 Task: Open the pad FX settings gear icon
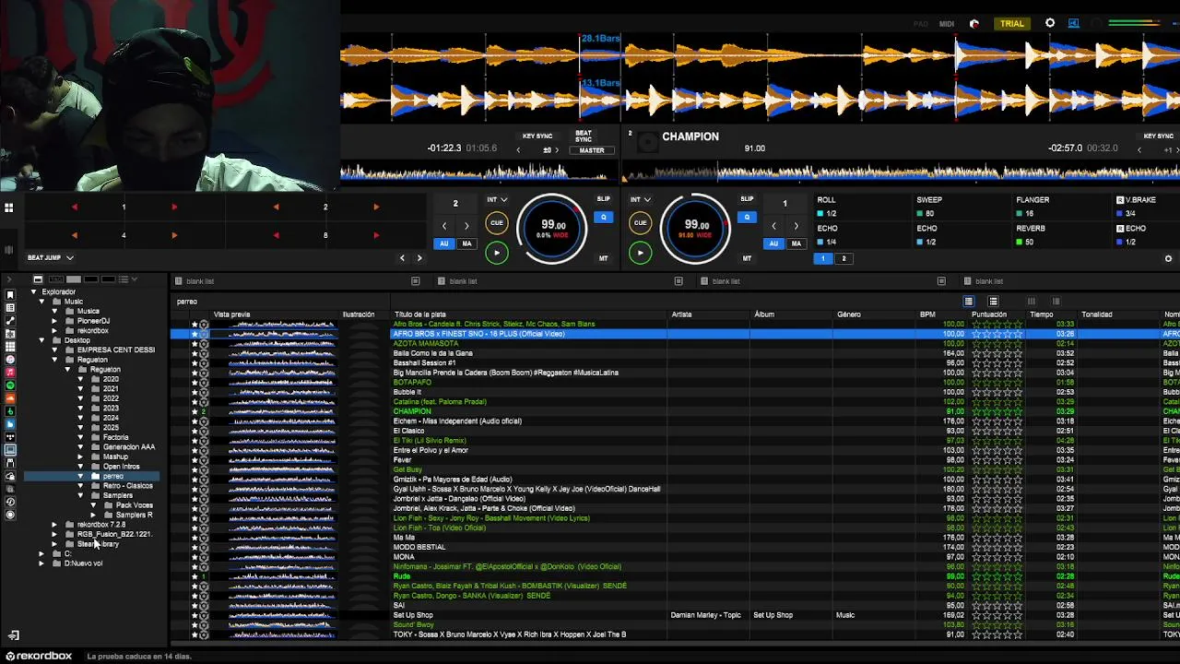point(1168,258)
